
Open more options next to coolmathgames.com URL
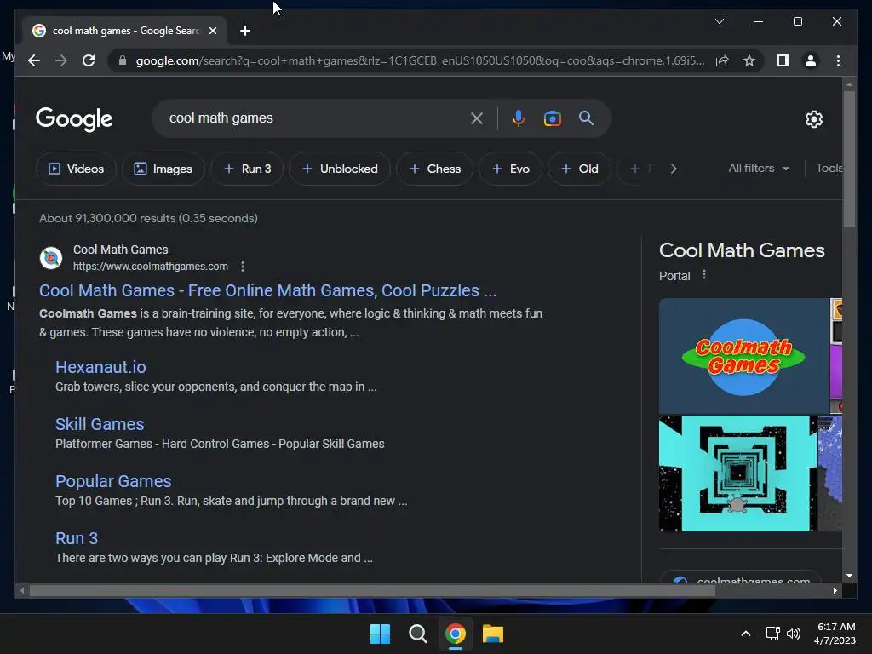pos(243,267)
